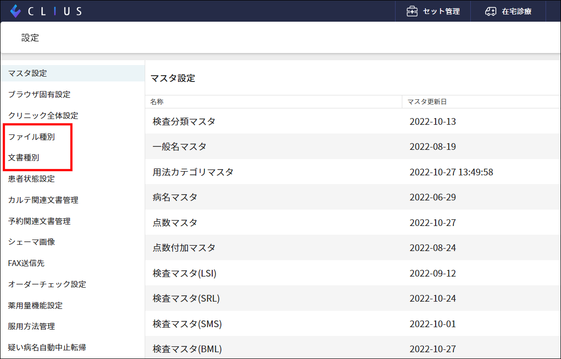Click the CLIUS logo icon
The image size is (561, 359).
coord(15,11)
